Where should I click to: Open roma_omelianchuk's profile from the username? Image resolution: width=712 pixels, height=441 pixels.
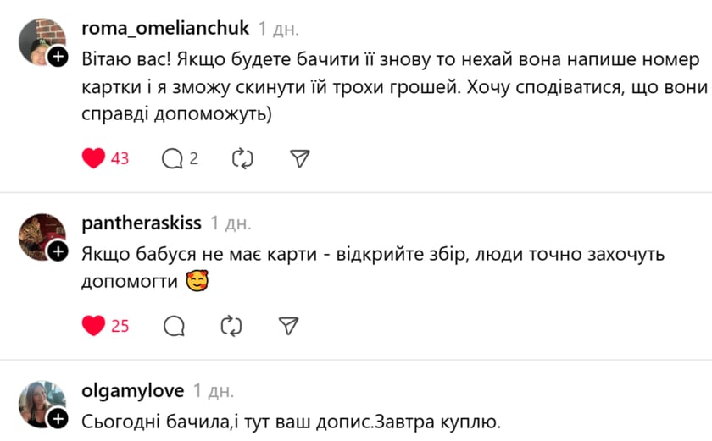pos(165,28)
